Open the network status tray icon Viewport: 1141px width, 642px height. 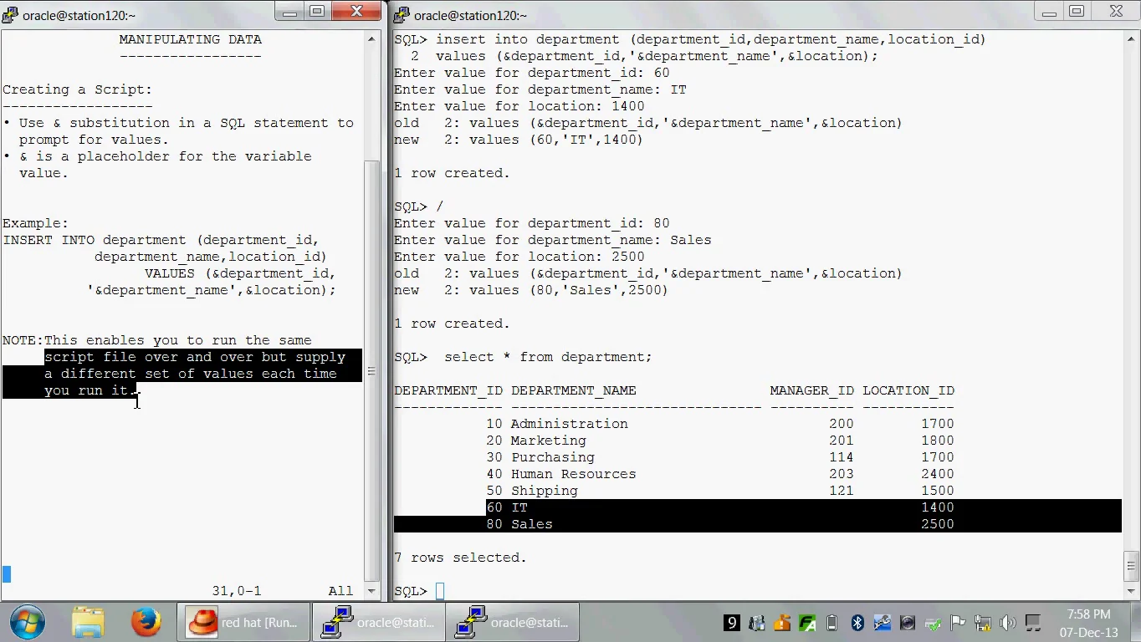tap(982, 623)
